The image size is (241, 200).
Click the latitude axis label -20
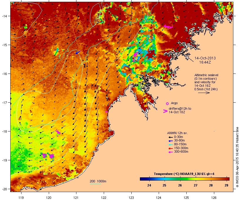point(4,189)
